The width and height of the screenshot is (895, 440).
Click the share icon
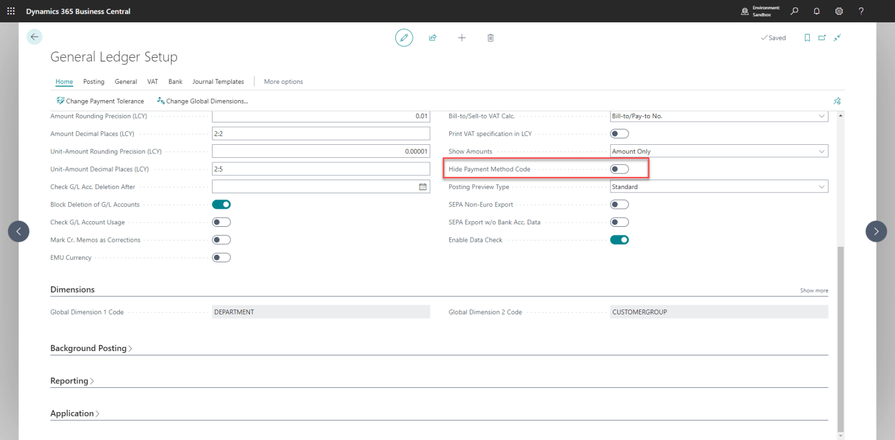[433, 38]
